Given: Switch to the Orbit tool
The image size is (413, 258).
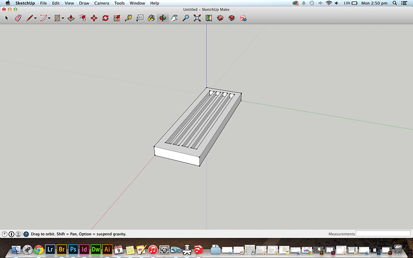Looking at the screenshot, I should 163,18.
